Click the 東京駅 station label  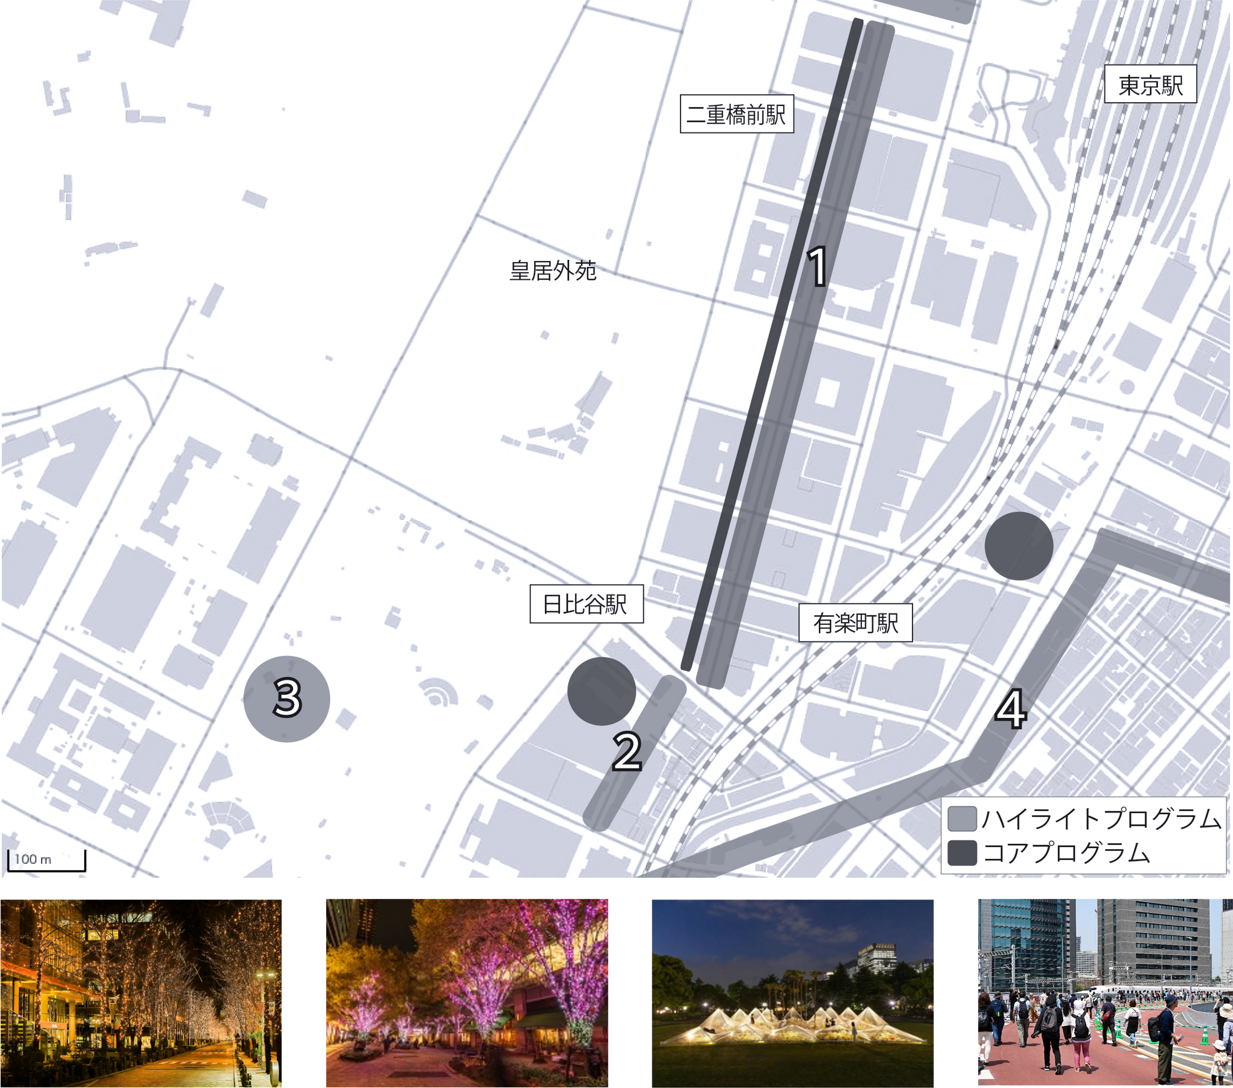click(x=1150, y=84)
